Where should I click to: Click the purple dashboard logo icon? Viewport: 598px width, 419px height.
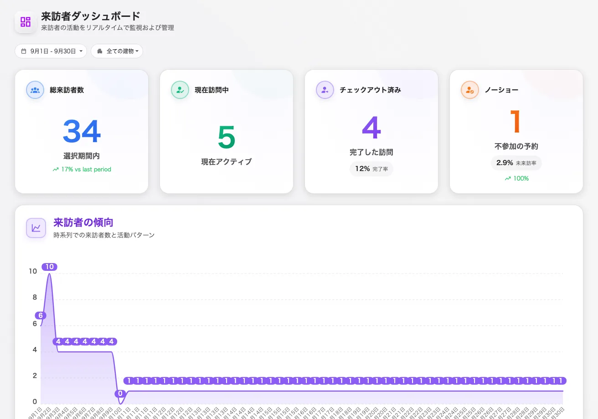(26, 22)
